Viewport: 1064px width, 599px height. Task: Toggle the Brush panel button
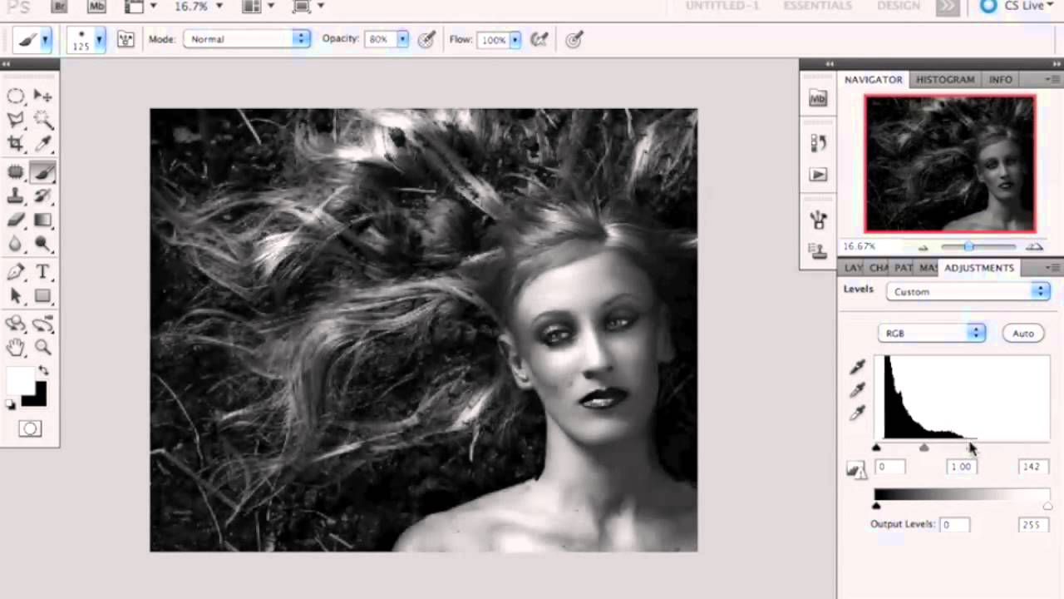pyautogui.click(x=126, y=39)
